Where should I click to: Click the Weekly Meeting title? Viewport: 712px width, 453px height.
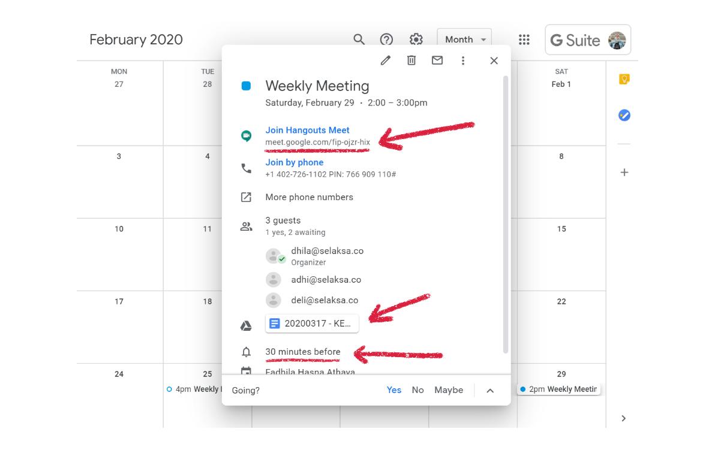[x=317, y=86]
